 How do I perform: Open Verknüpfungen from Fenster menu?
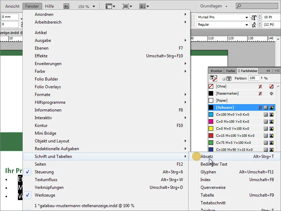click(x=107, y=187)
